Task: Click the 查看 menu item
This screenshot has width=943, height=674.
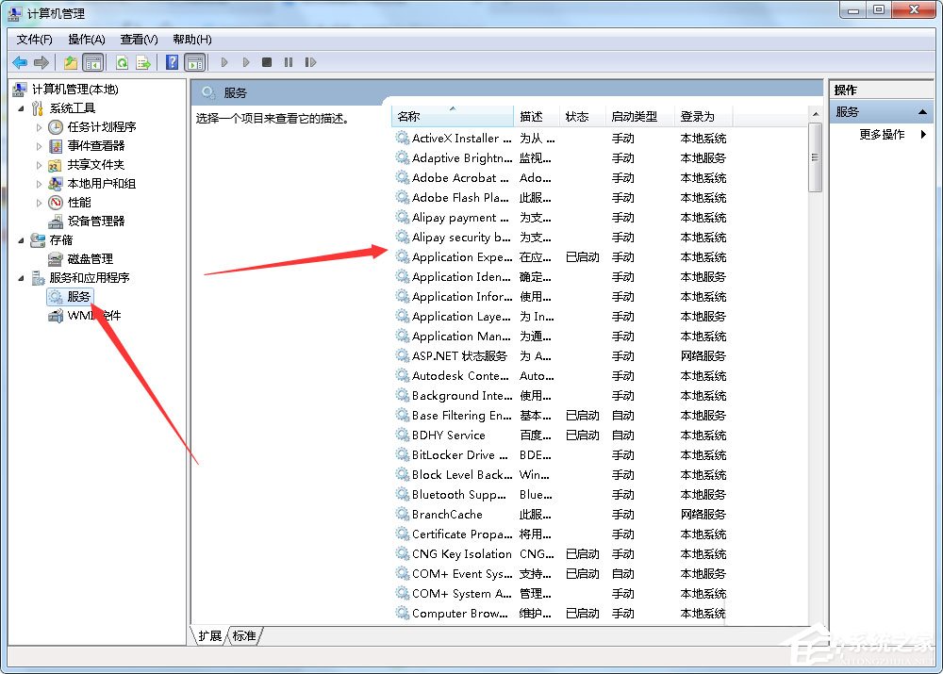Action: coord(137,40)
